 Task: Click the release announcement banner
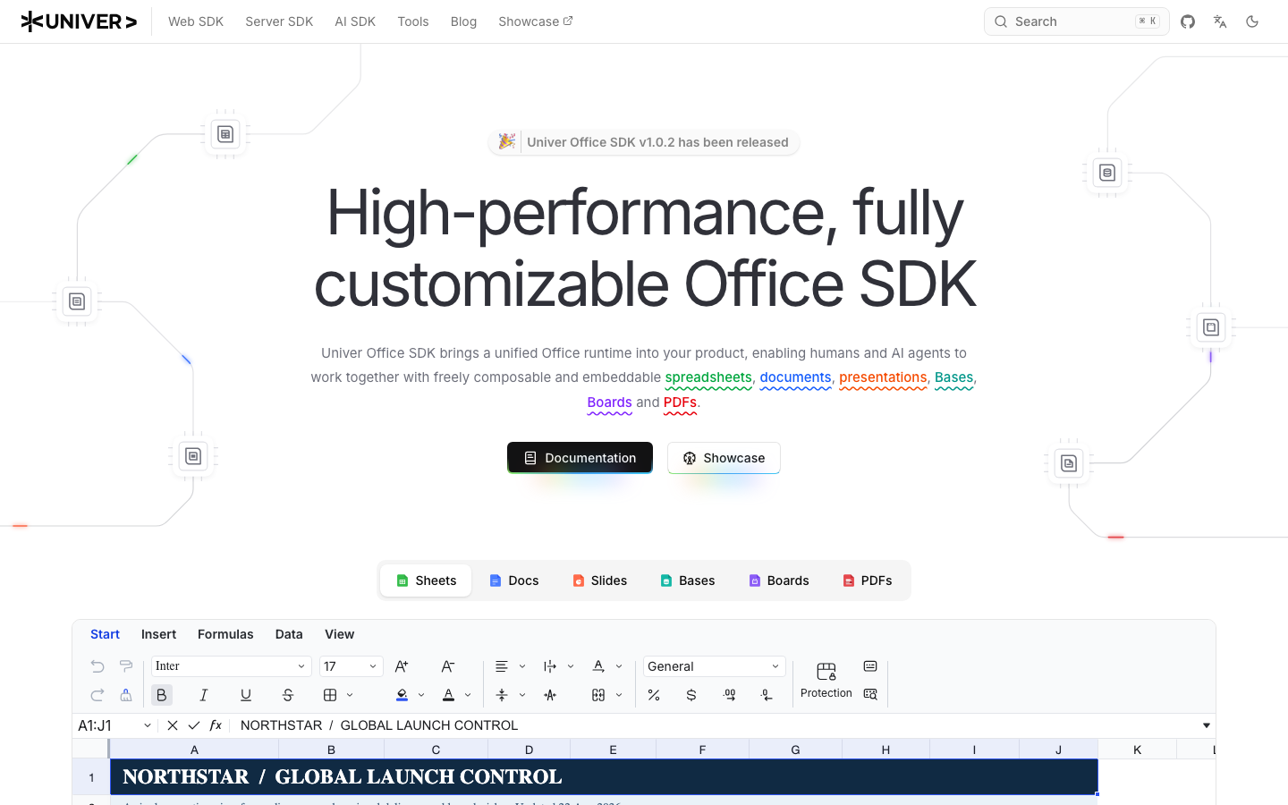point(644,142)
